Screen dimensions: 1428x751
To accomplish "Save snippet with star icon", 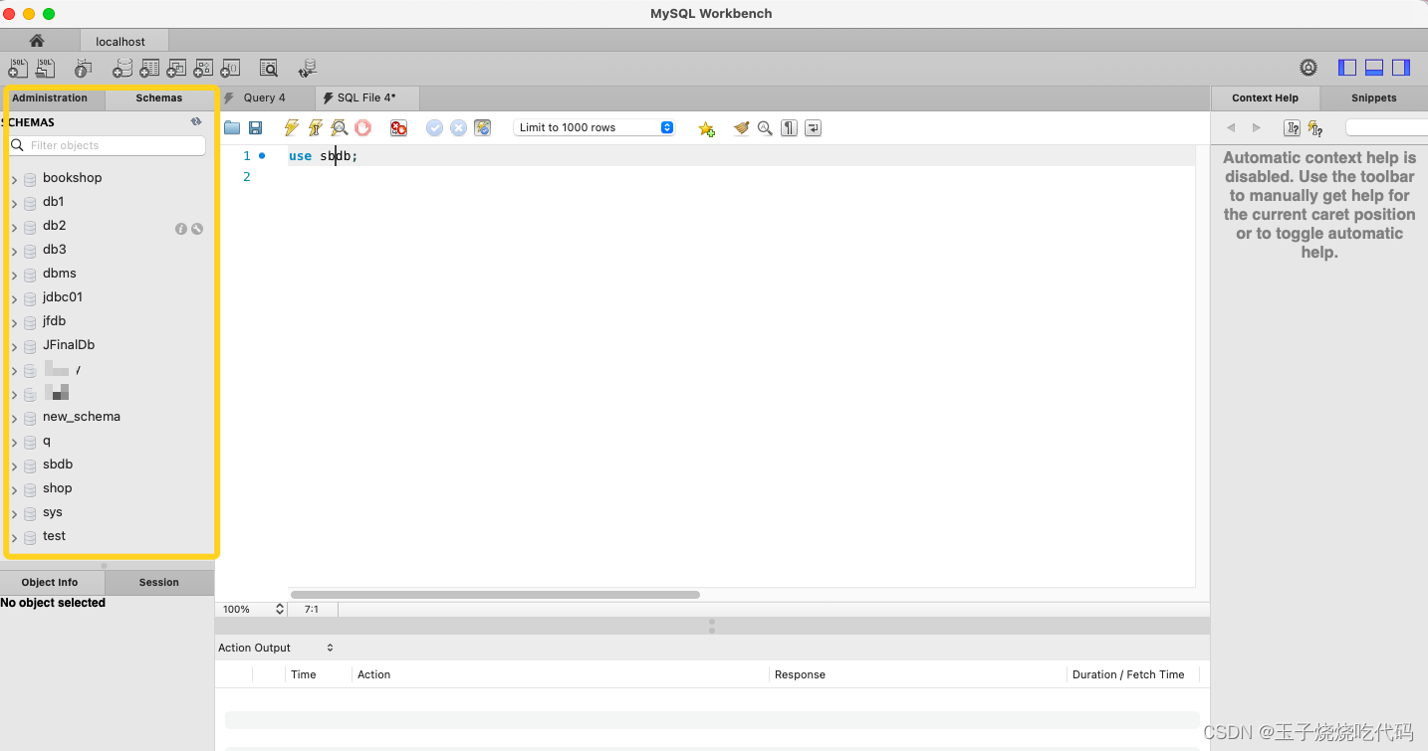I will (706, 128).
